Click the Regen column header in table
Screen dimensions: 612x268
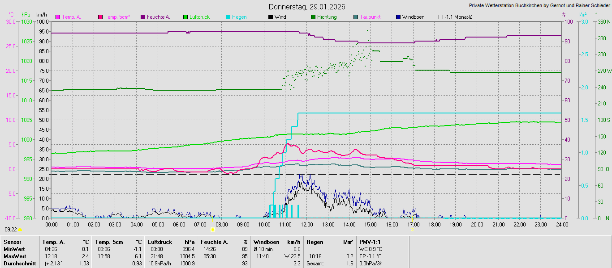click(x=315, y=242)
